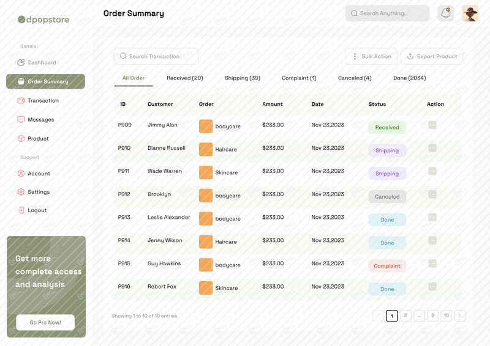Switch to the Done (2034) tab
The image size is (490, 346).
point(409,78)
